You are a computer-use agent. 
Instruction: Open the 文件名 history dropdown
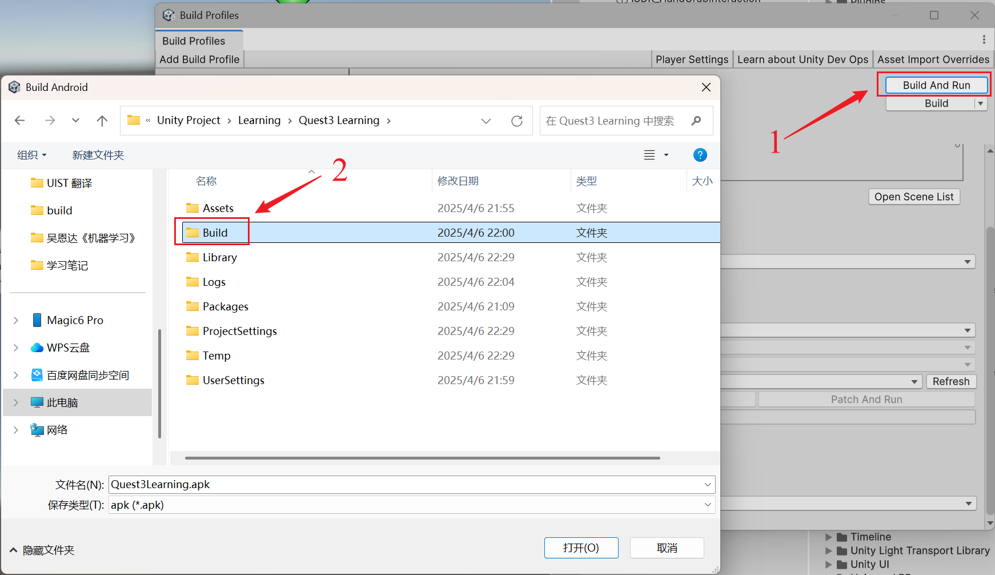(x=708, y=485)
